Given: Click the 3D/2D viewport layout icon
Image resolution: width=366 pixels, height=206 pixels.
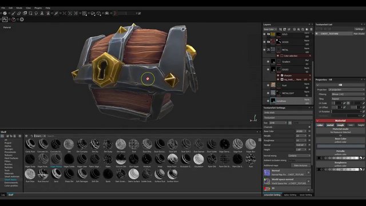Looking at the screenshot, I should pyautogui.click(x=84, y=13).
